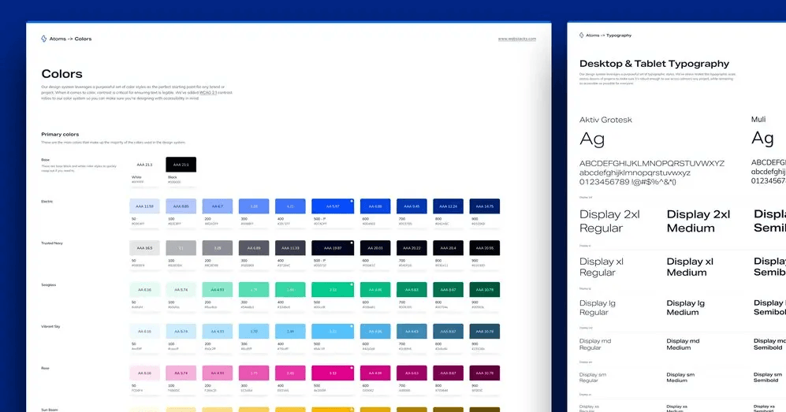Viewport: 786px width, 412px height.
Task: Select the Rose 500 swatch
Action: point(333,373)
